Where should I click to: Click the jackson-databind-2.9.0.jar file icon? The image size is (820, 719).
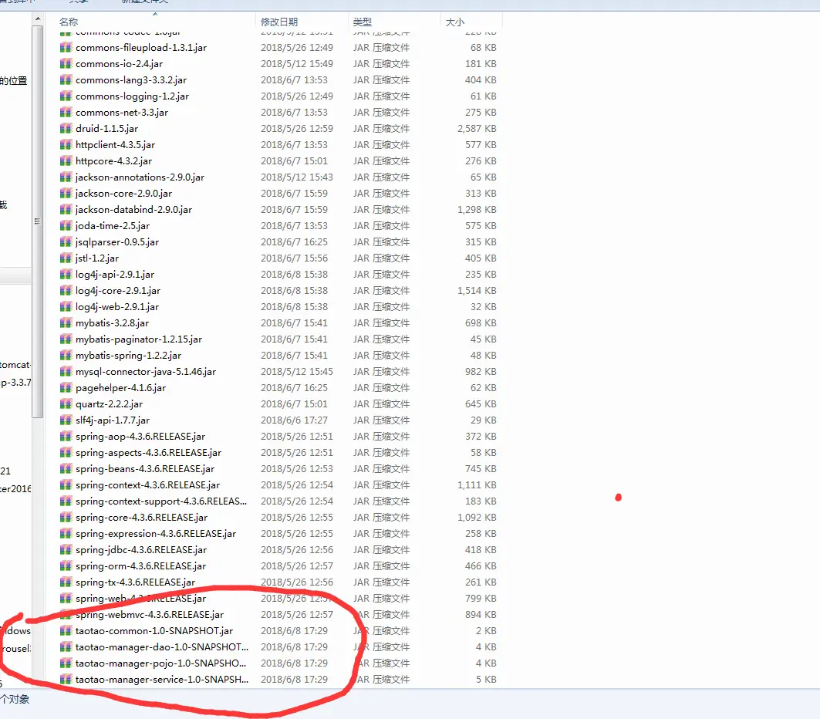tap(66, 210)
